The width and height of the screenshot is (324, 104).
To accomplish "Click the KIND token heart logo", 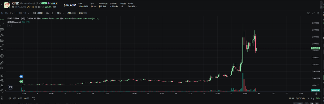I will [7, 5].
